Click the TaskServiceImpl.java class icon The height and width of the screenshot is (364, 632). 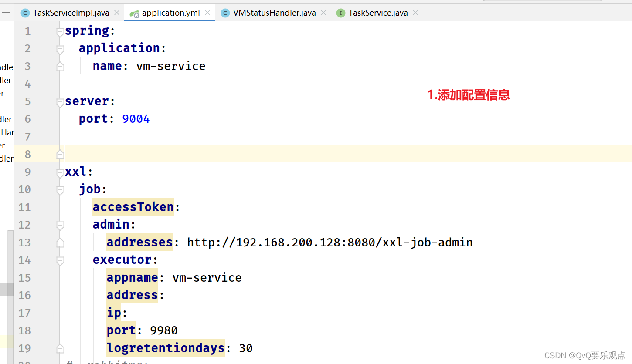pyautogui.click(x=25, y=13)
